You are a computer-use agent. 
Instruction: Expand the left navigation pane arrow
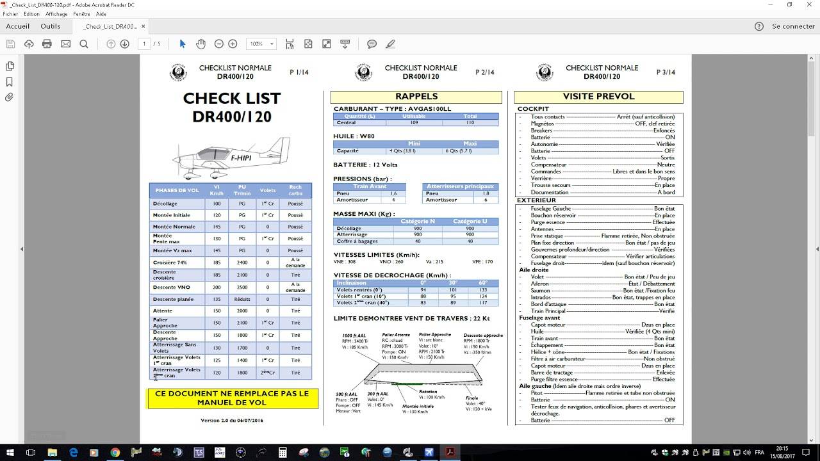(22, 249)
